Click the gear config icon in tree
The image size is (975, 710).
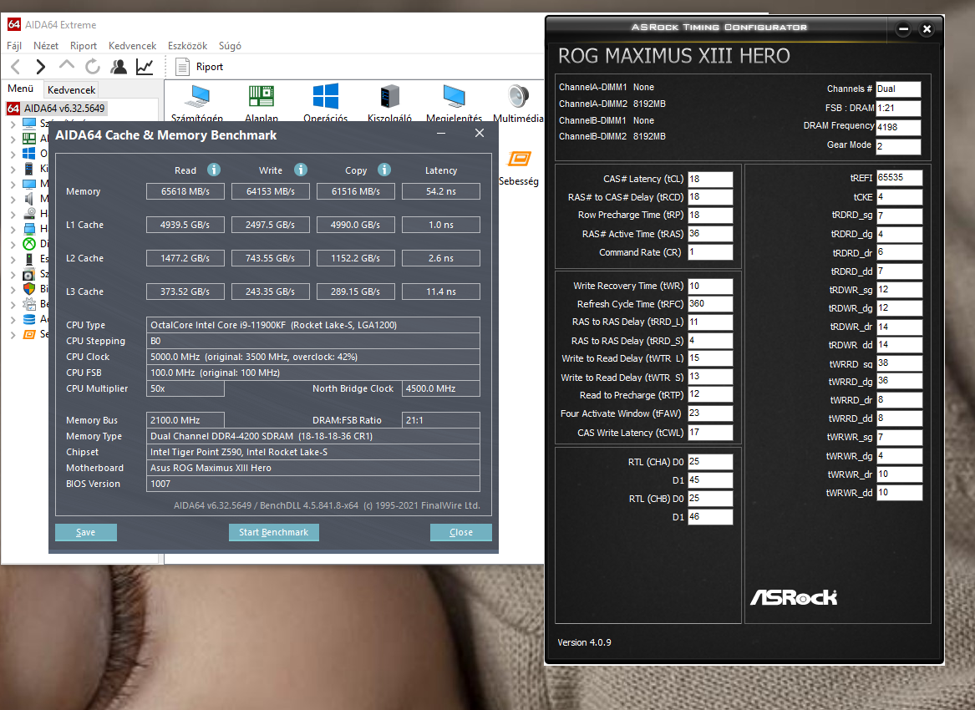click(28, 304)
